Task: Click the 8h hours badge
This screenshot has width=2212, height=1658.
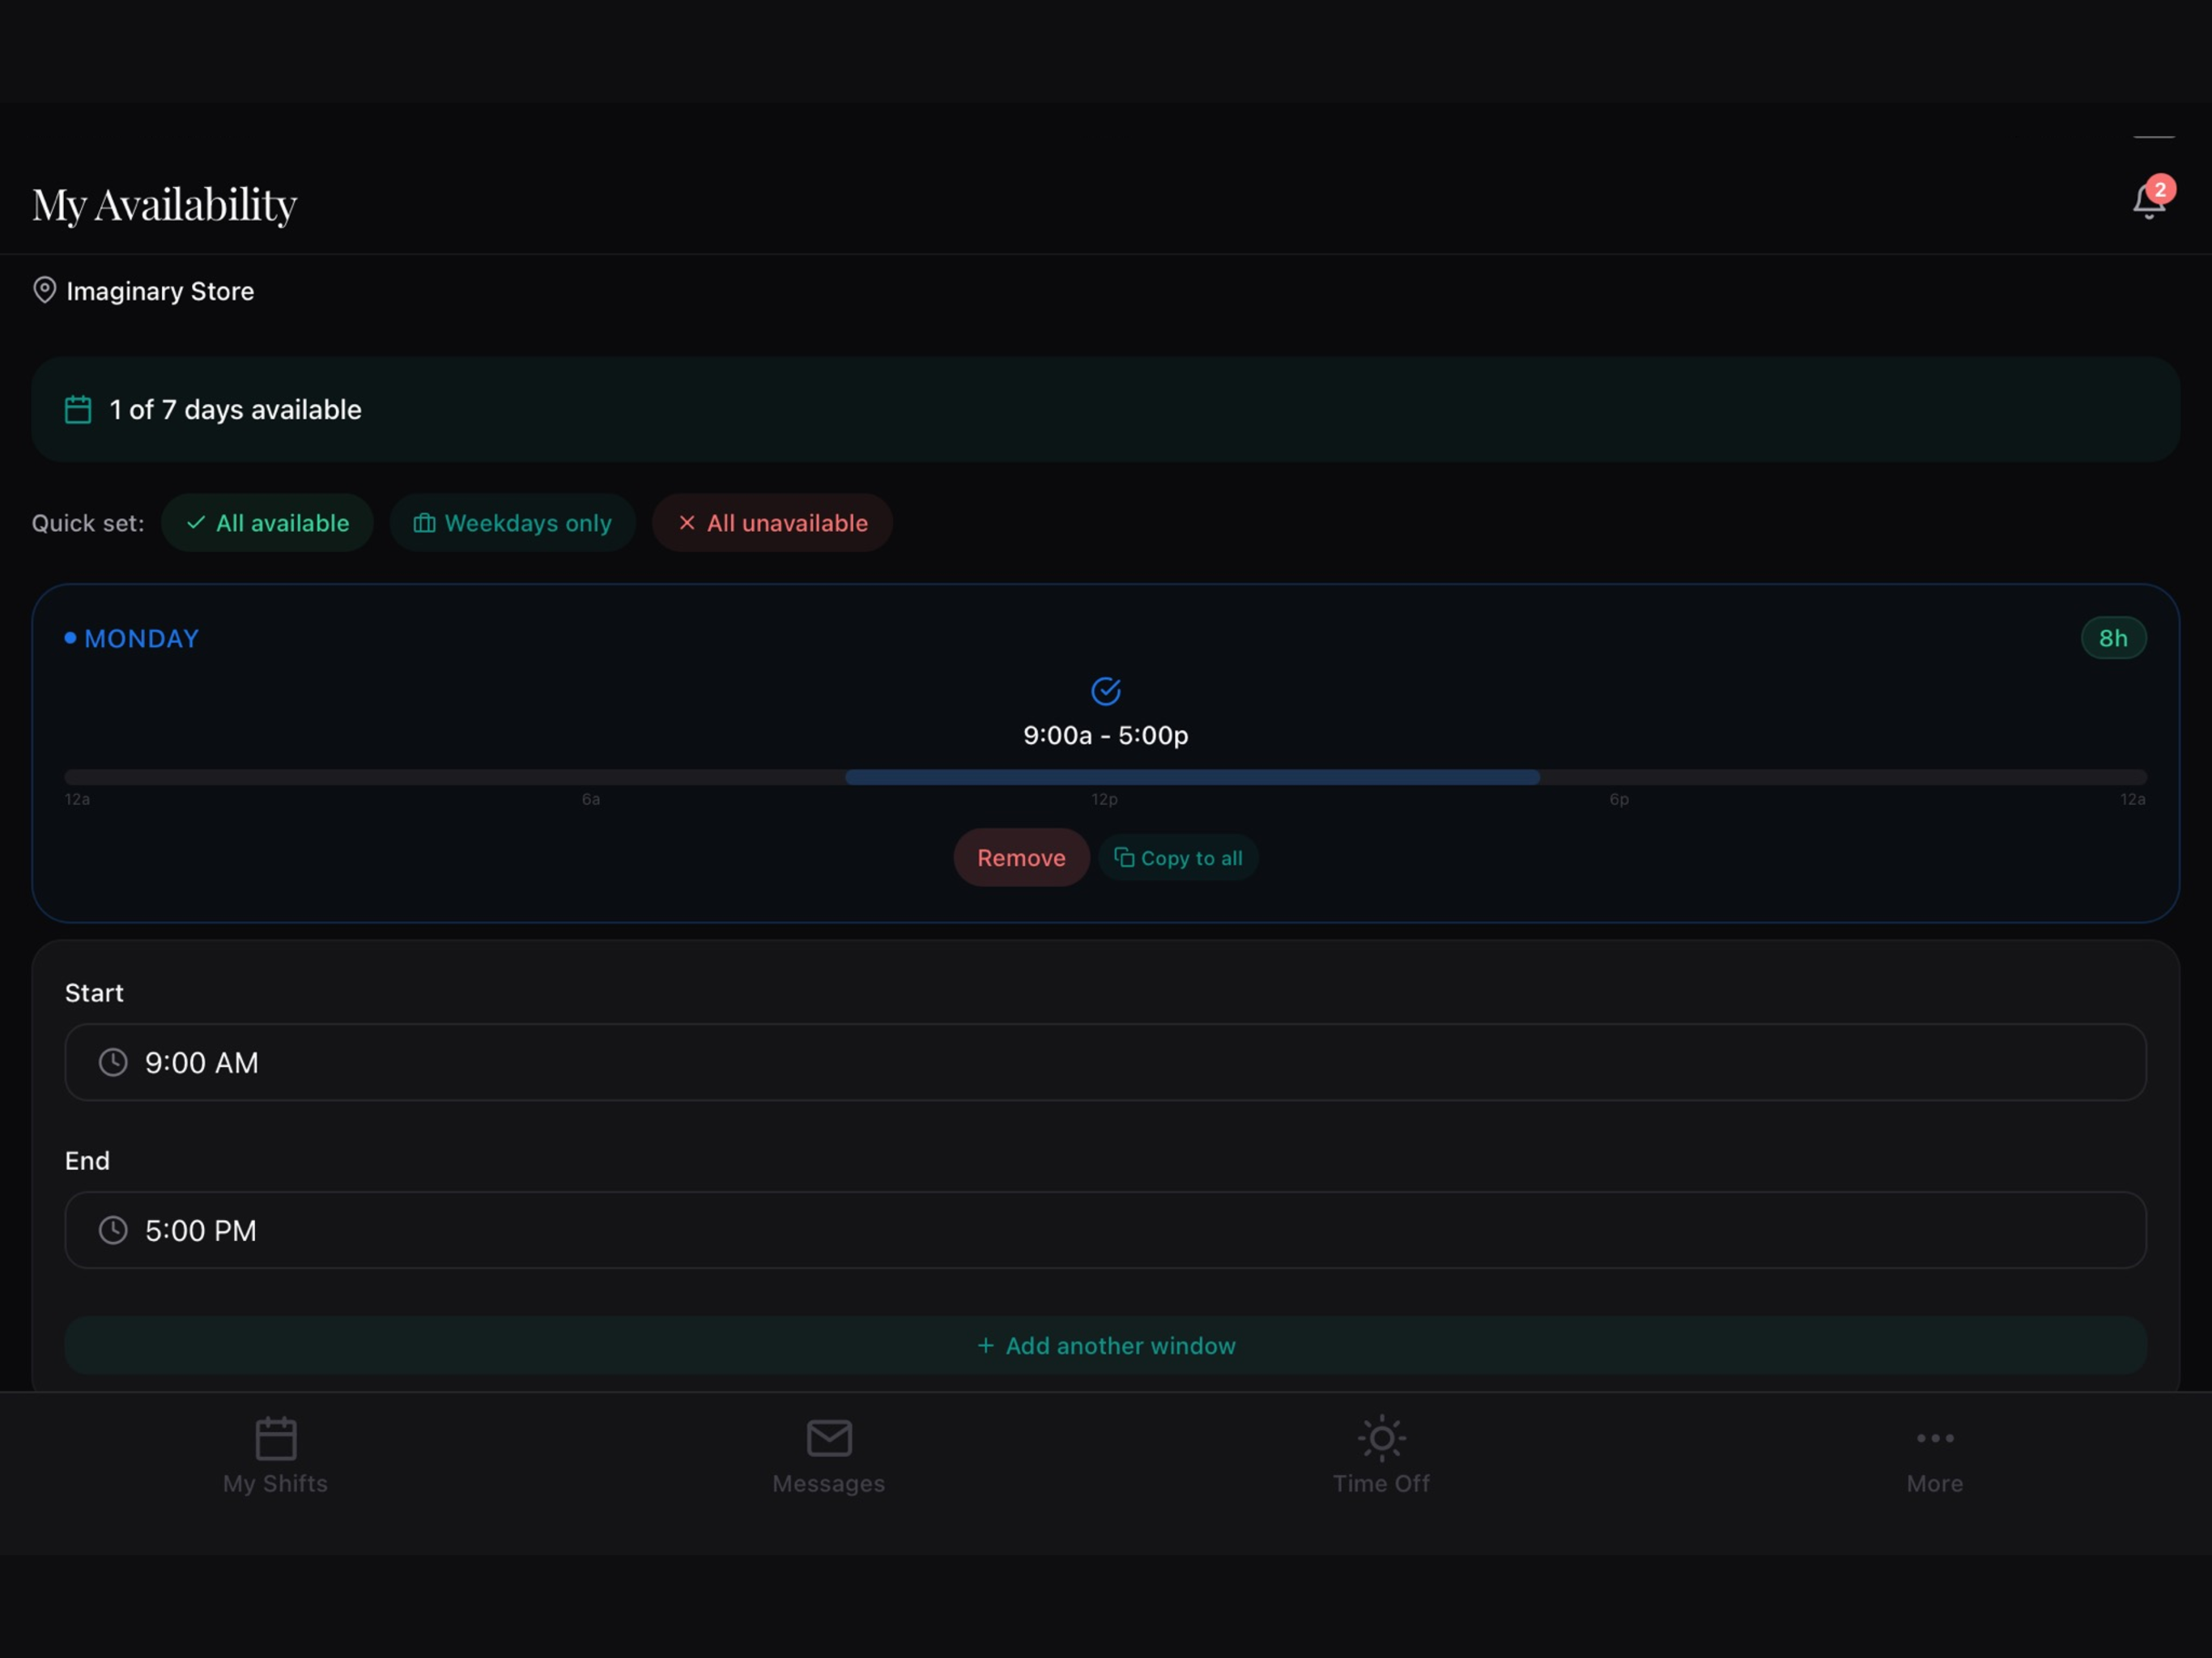Action: (2113, 638)
